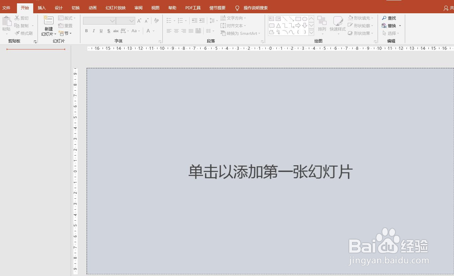
Task: Open the Font group dialog launcher
Action: [x=160, y=42]
